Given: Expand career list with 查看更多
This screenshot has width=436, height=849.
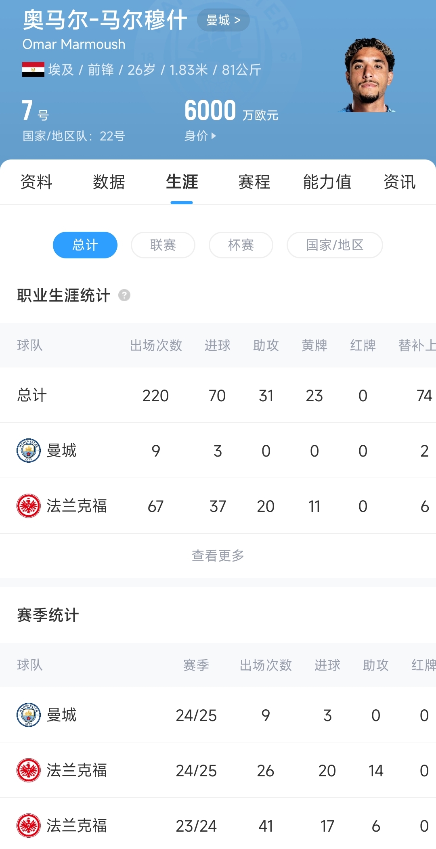Looking at the screenshot, I should 218,556.
